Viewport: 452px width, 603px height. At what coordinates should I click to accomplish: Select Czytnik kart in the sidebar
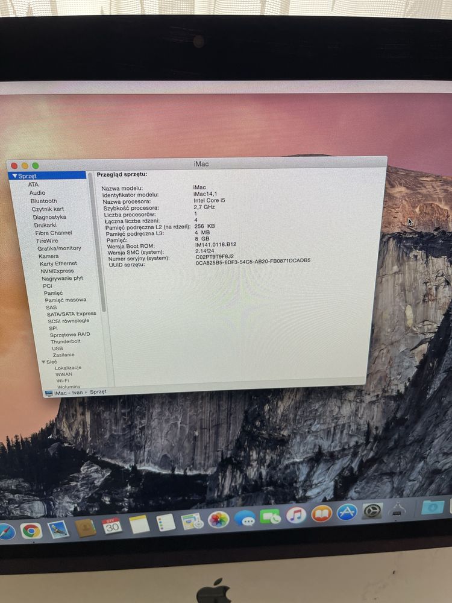click(48, 209)
